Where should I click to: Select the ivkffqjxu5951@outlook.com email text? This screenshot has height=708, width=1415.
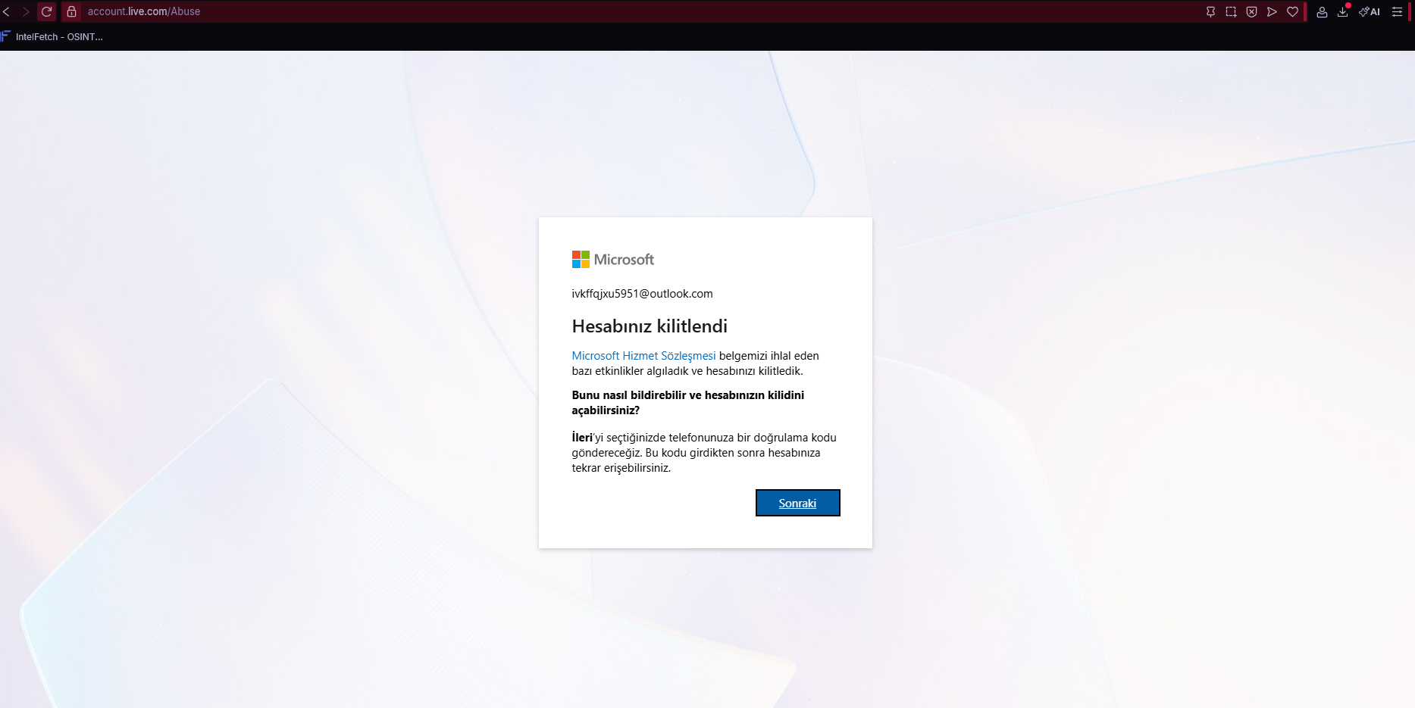click(642, 294)
